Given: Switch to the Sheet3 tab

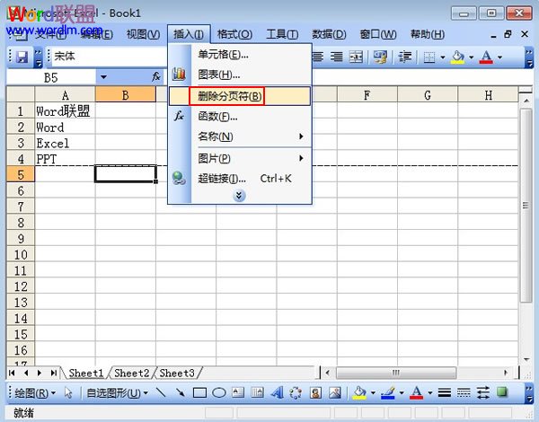Looking at the screenshot, I should click(x=177, y=373).
